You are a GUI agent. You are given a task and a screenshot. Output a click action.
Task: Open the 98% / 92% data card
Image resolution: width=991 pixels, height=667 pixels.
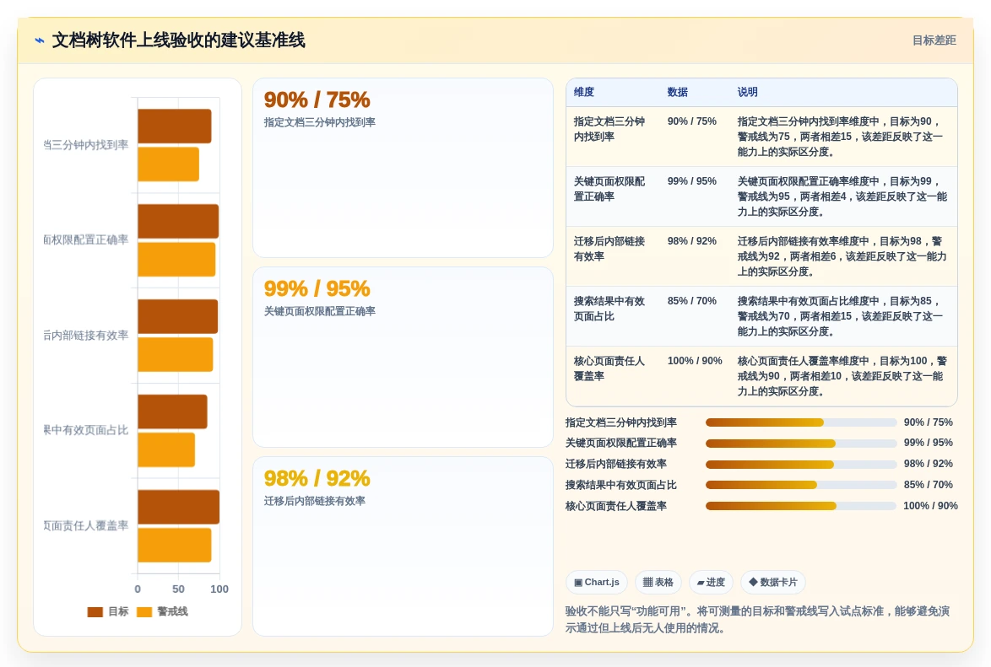click(x=403, y=546)
